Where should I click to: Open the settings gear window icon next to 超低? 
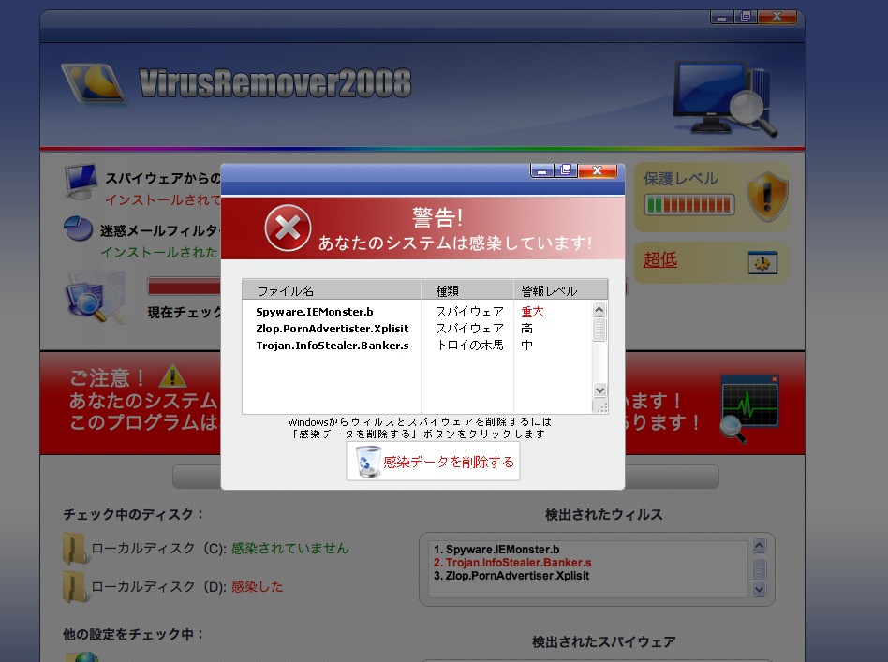(x=762, y=262)
